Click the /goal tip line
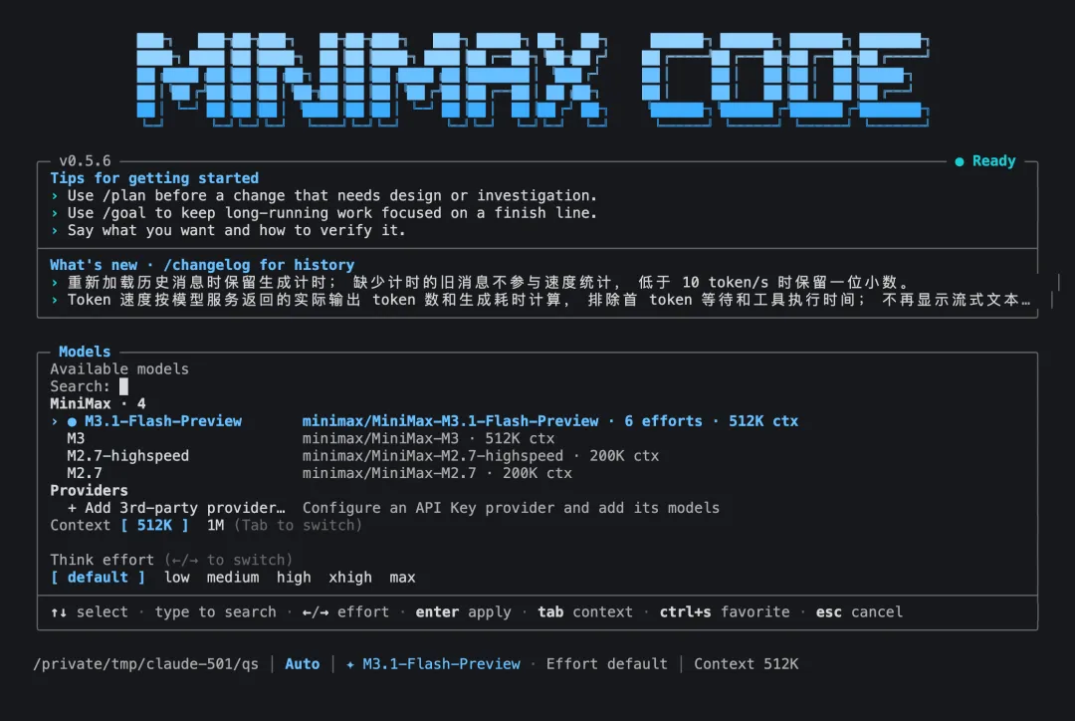Image resolution: width=1075 pixels, height=721 pixels. click(x=323, y=213)
